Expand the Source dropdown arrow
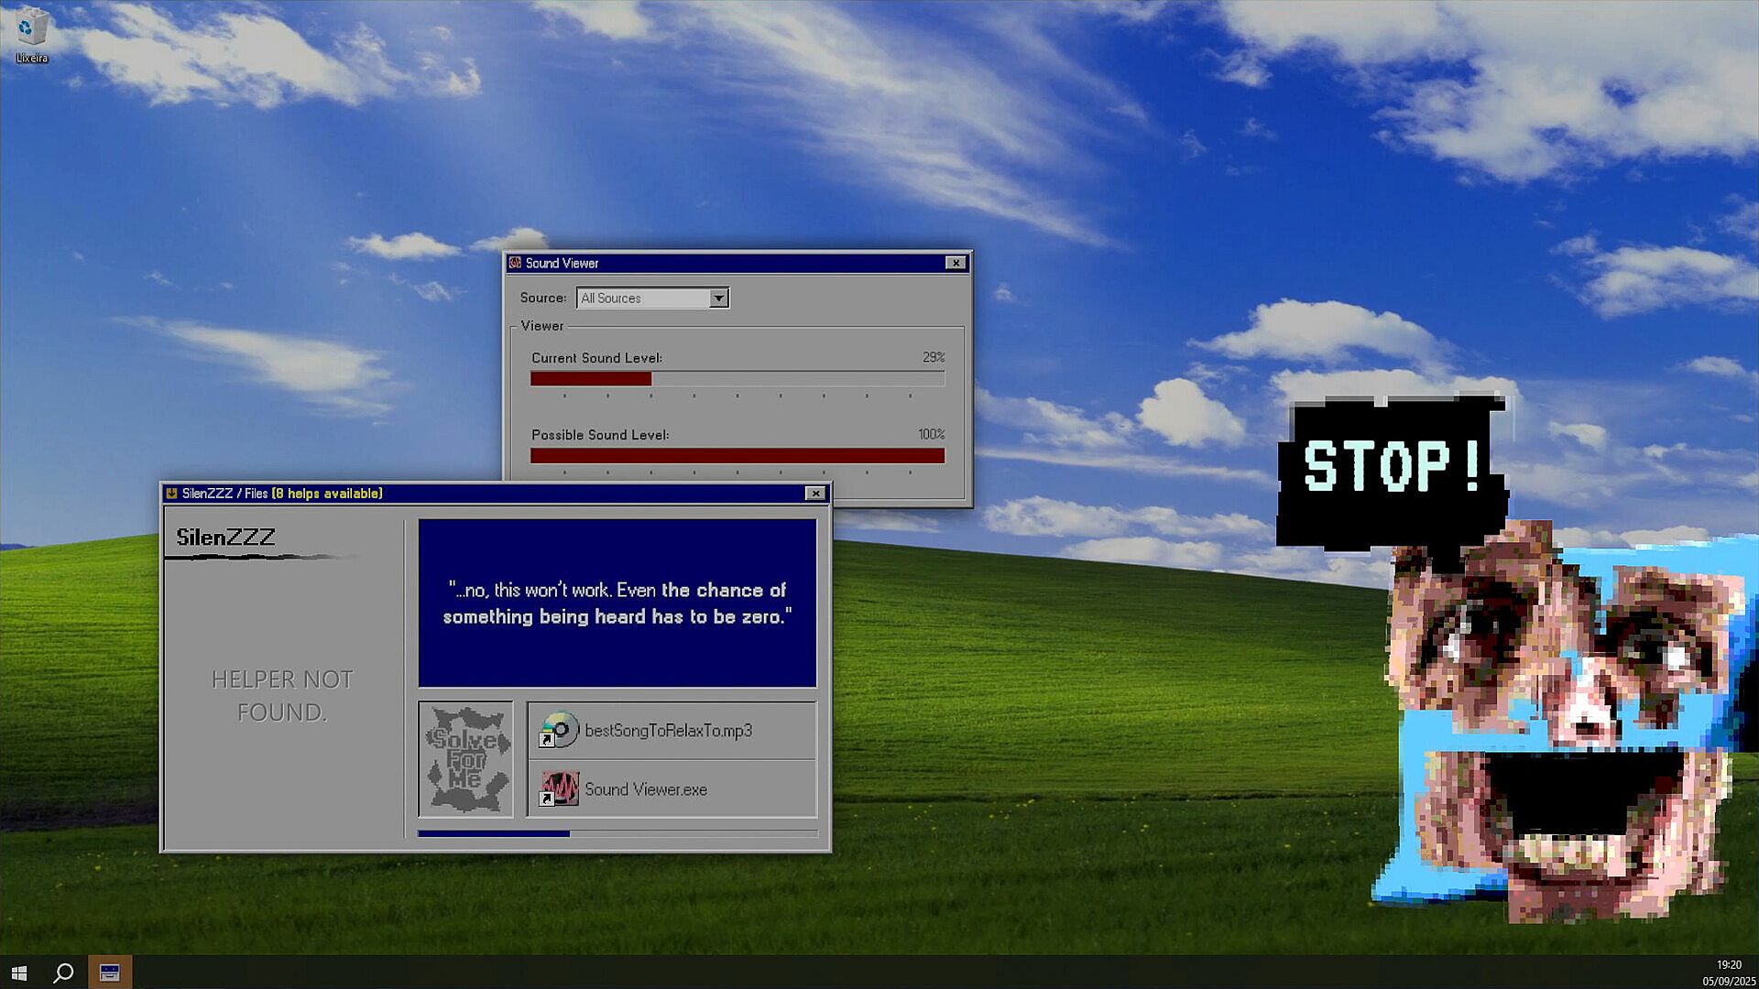The height and width of the screenshot is (989, 1759). pos(718,299)
